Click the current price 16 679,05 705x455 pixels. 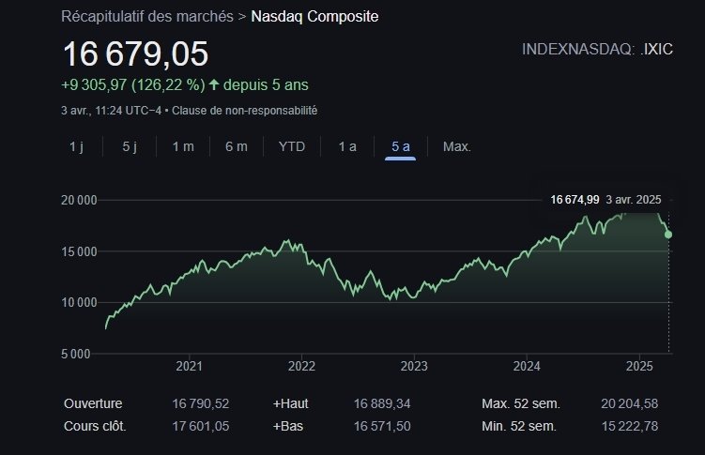point(135,53)
